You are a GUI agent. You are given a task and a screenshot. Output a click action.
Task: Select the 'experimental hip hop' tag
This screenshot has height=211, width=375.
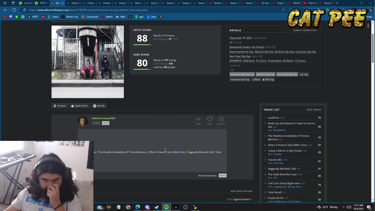[x=242, y=74]
